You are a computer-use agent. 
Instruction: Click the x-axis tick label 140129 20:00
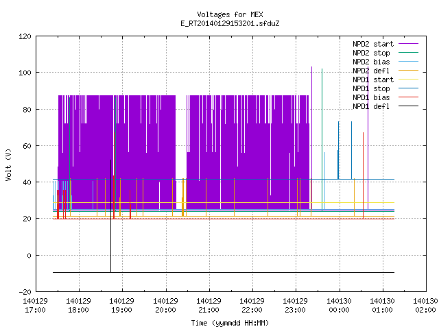tap(165, 306)
